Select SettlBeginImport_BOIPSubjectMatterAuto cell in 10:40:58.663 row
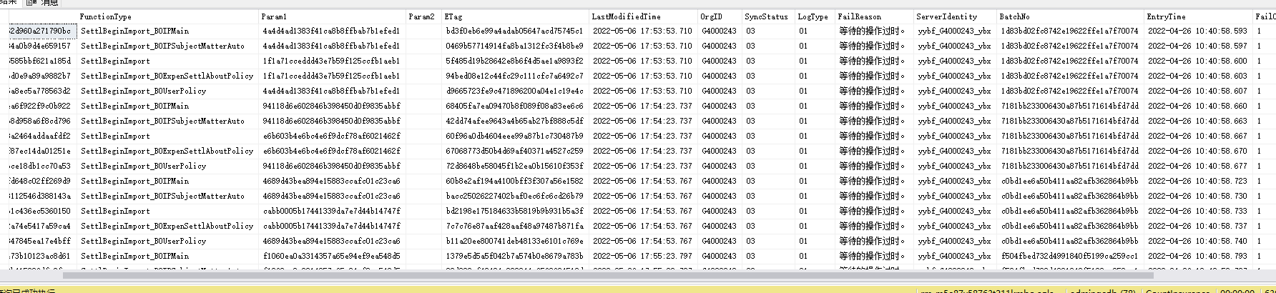This screenshot has height=293, width=1276. click(167, 121)
